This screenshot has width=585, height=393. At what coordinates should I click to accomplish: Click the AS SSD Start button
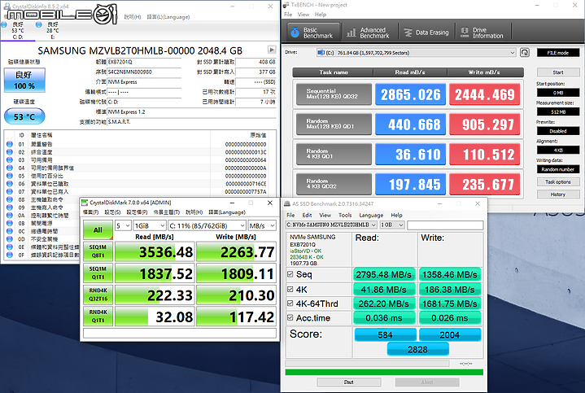[349, 382]
